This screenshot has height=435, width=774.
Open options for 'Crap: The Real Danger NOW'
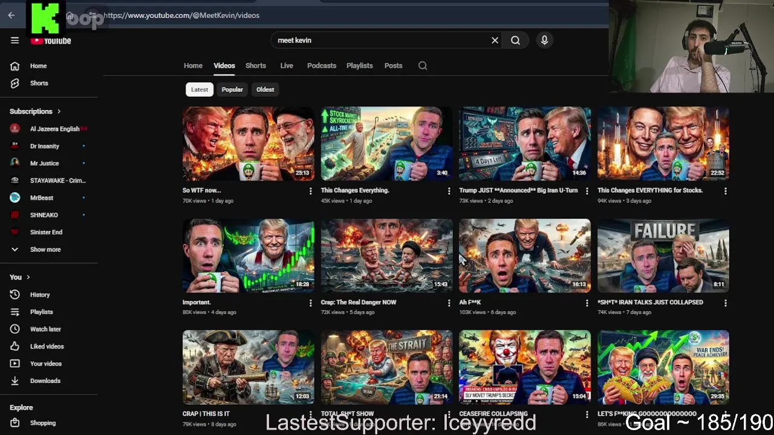pos(449,303)
